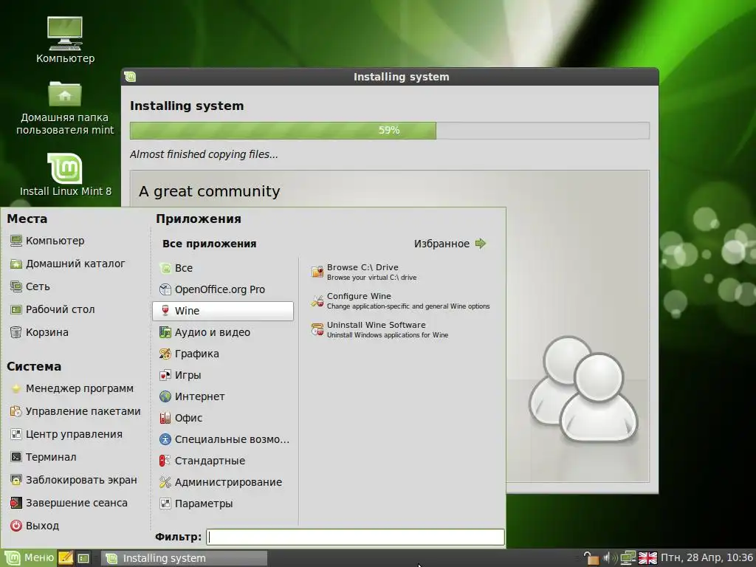Image resolution: width=756 pixels, height=567 pixels.
Task: Click the 59% installation progress bar
Action: [x=390, y=131]
